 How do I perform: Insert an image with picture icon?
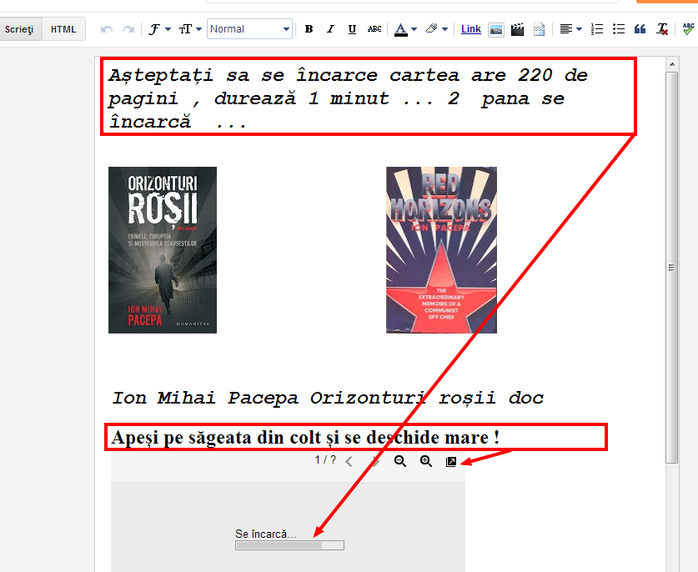point(496,30)
